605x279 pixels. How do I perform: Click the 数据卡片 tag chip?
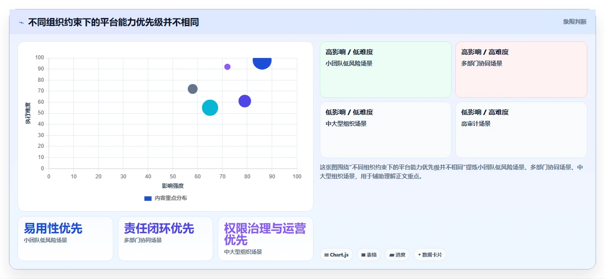pos(430,255)
